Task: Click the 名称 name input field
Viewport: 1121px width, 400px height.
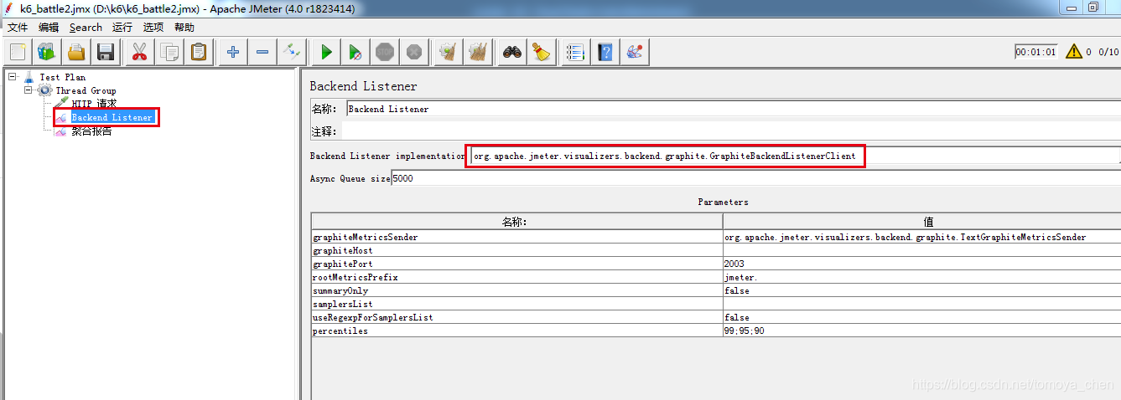Action: point(732,109)
